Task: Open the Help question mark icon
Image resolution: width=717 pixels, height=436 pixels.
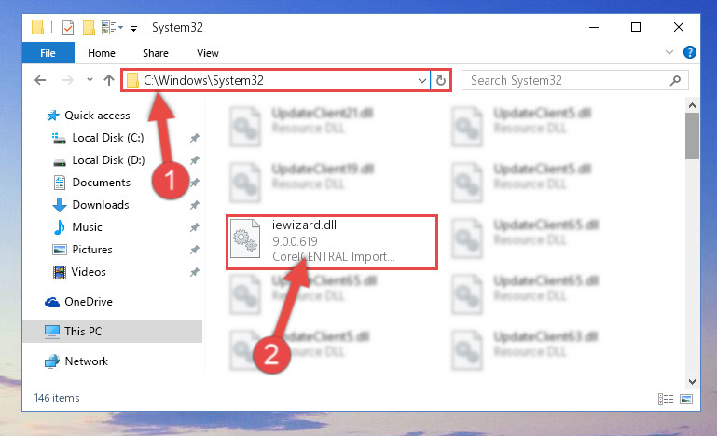Action: click(690, 52)
